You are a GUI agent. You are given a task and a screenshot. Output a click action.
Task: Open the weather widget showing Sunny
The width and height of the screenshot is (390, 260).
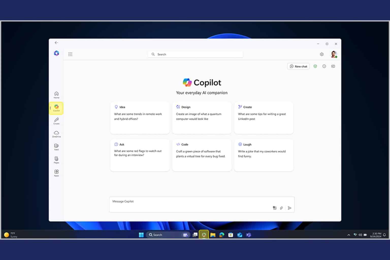(11, 235)
